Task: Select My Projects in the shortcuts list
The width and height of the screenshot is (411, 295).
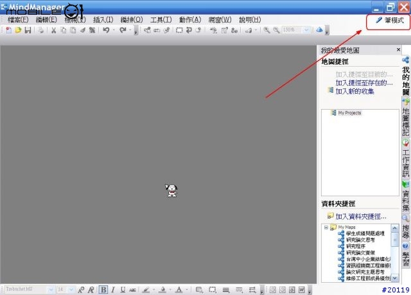Action: tap(349, 113)
